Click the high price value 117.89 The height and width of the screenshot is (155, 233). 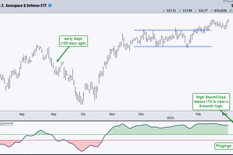tap(187, 10)
